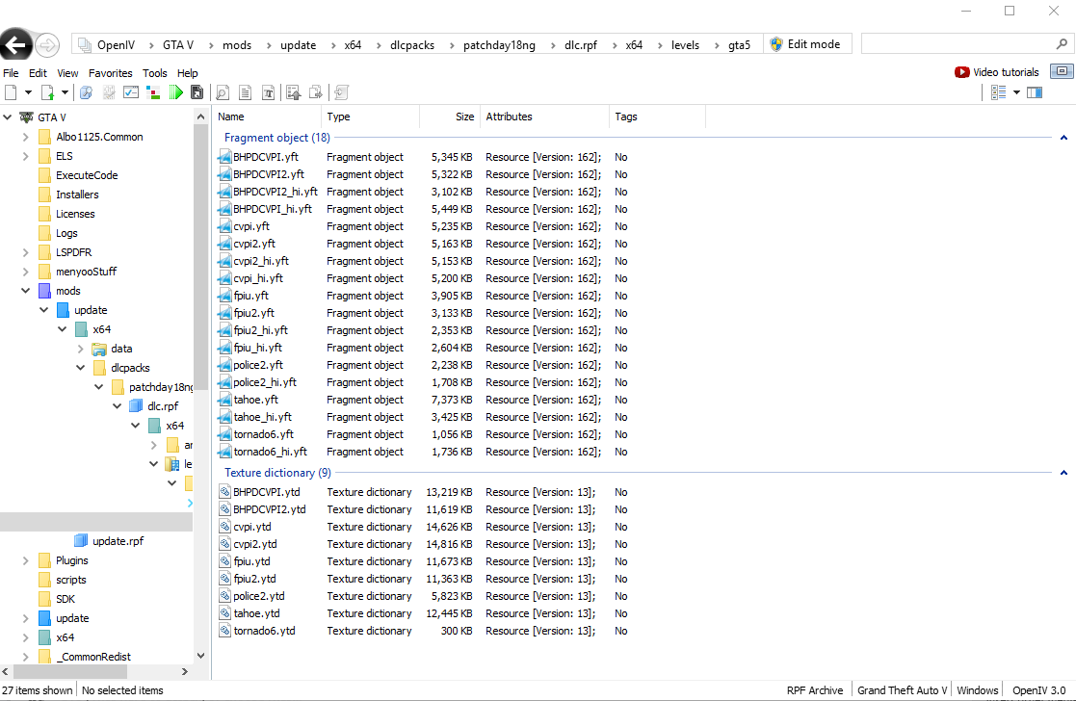Select the file police2_hi.yft
This screenshot has height=701, width=1076.
pos(265,382)
